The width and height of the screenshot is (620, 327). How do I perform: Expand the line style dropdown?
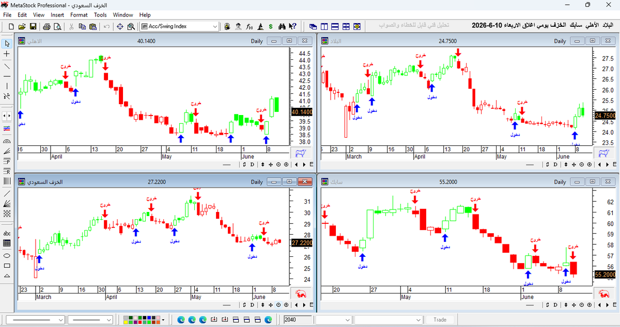pos(60,320)
